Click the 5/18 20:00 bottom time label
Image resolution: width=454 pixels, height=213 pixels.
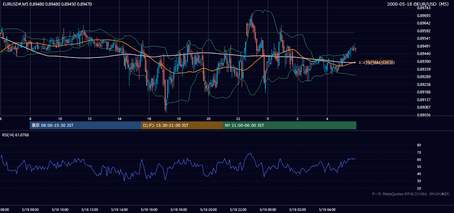point(209,210)
